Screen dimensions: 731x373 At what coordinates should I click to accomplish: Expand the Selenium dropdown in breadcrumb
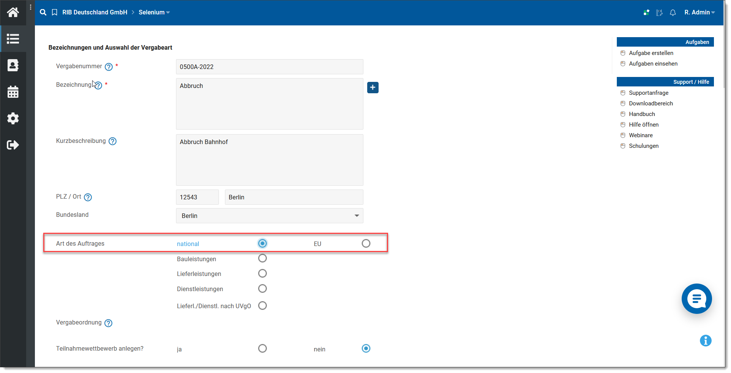(x=154, y=13)
